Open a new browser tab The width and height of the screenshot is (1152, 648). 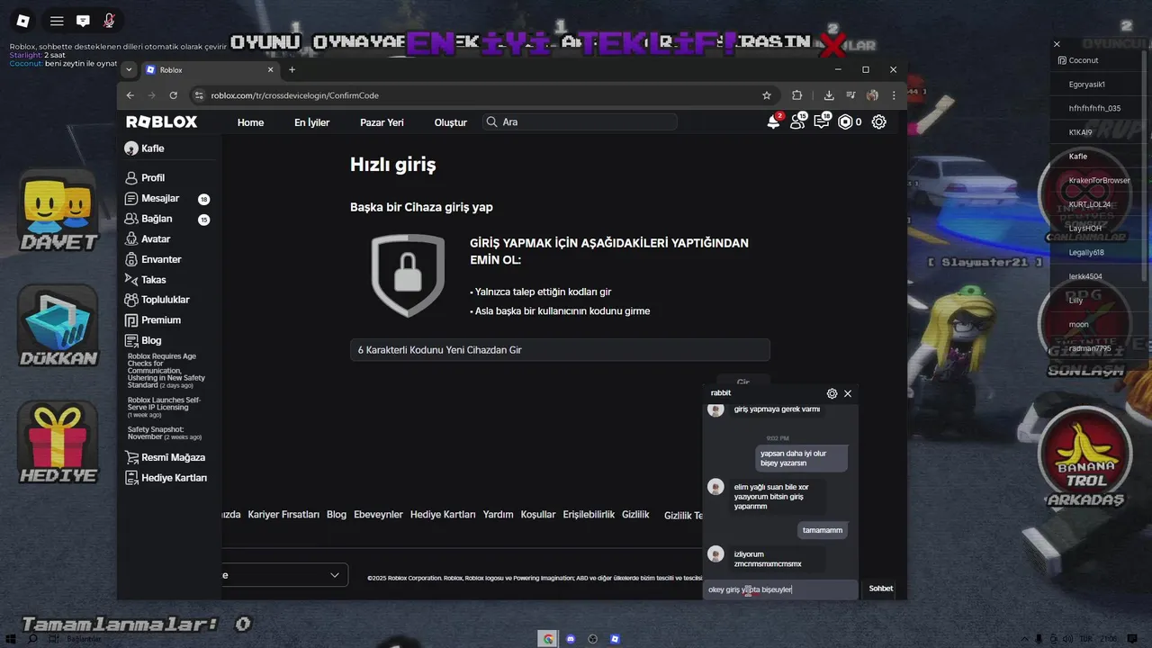click(x=292, y=69)
